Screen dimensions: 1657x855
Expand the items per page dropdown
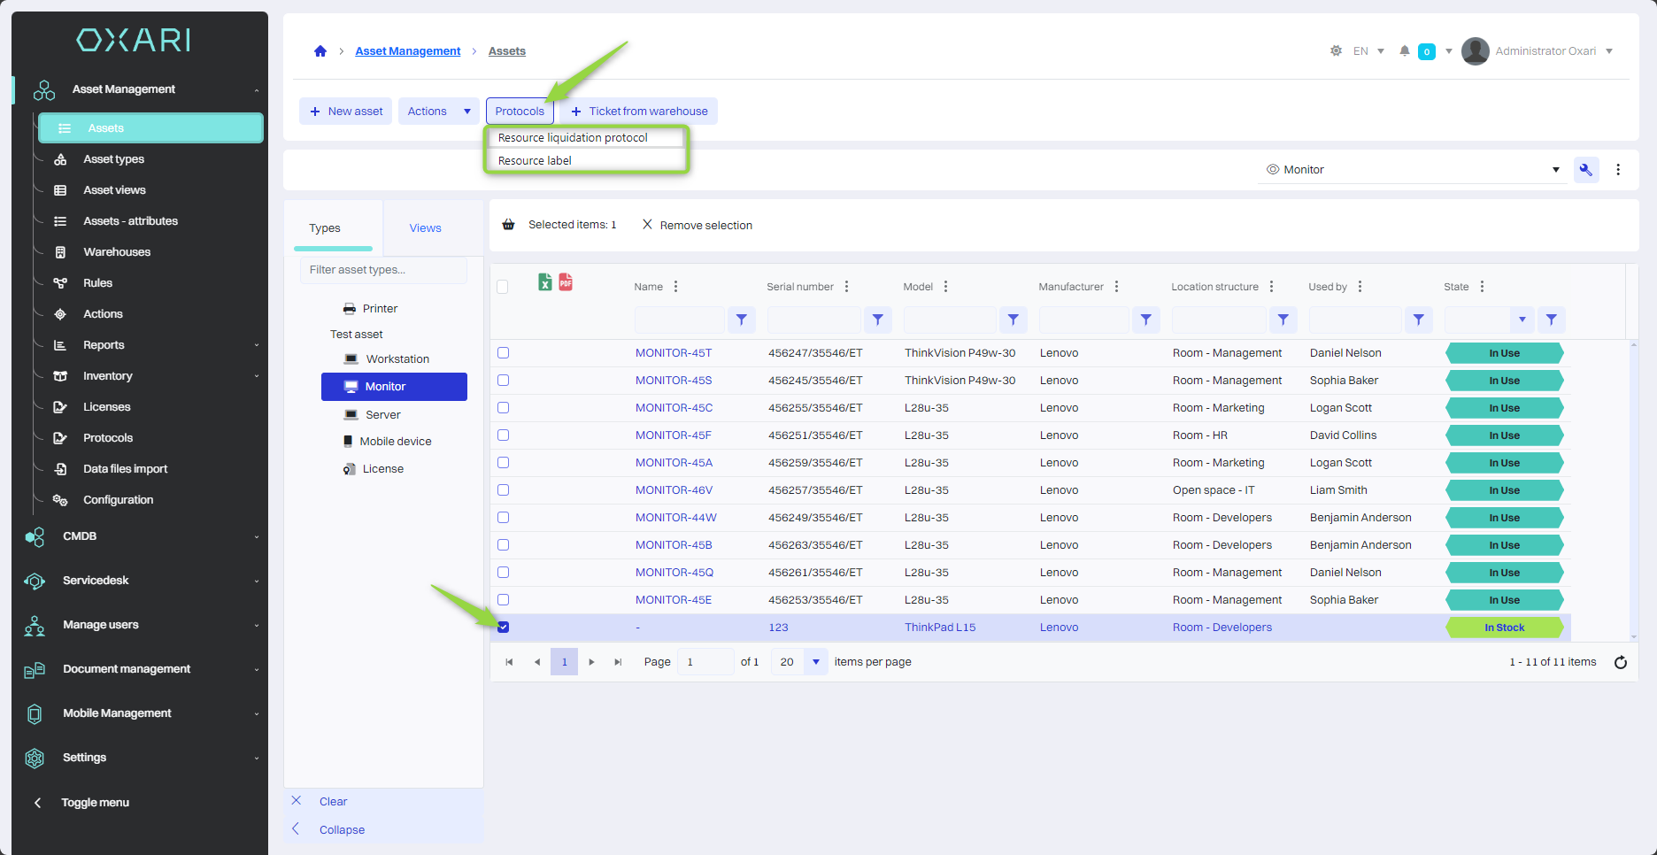tap(815, 662)
